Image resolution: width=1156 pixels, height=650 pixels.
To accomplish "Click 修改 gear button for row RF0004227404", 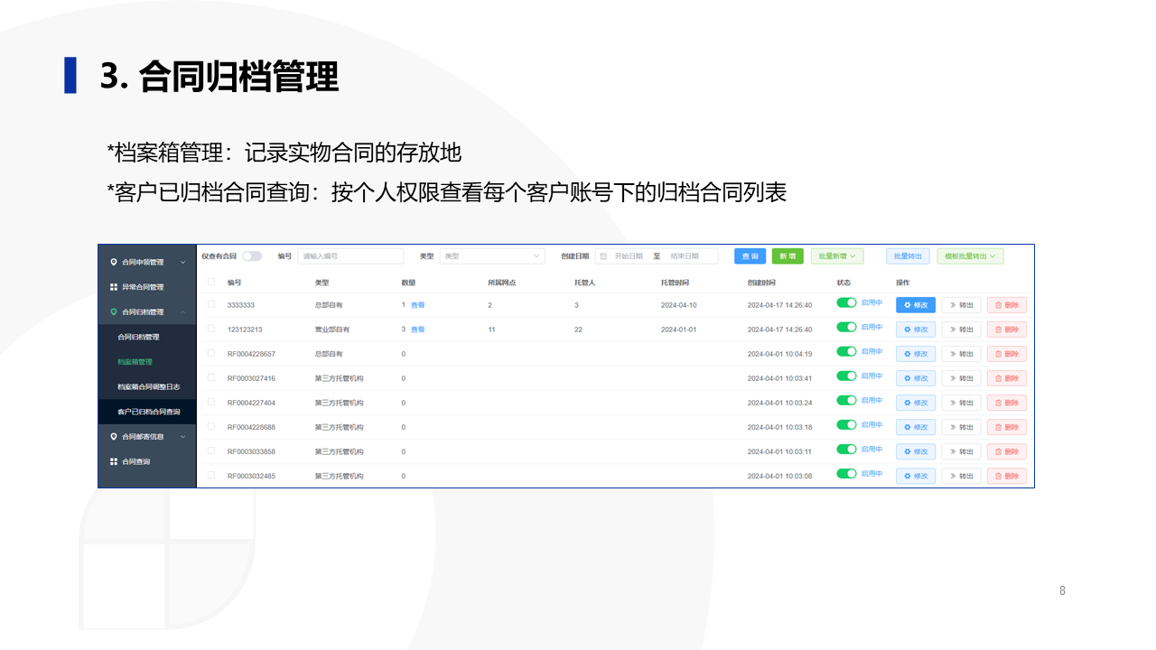I will (916, 403).
